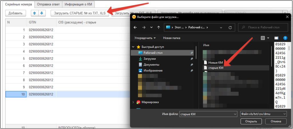Click the Отмена button
The height and width of the screenshot is (129, 293).
(x=276, y=121)
